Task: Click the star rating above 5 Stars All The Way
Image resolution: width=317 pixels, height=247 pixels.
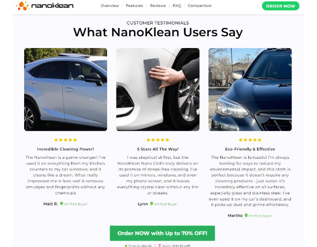Action: point(158,140)
